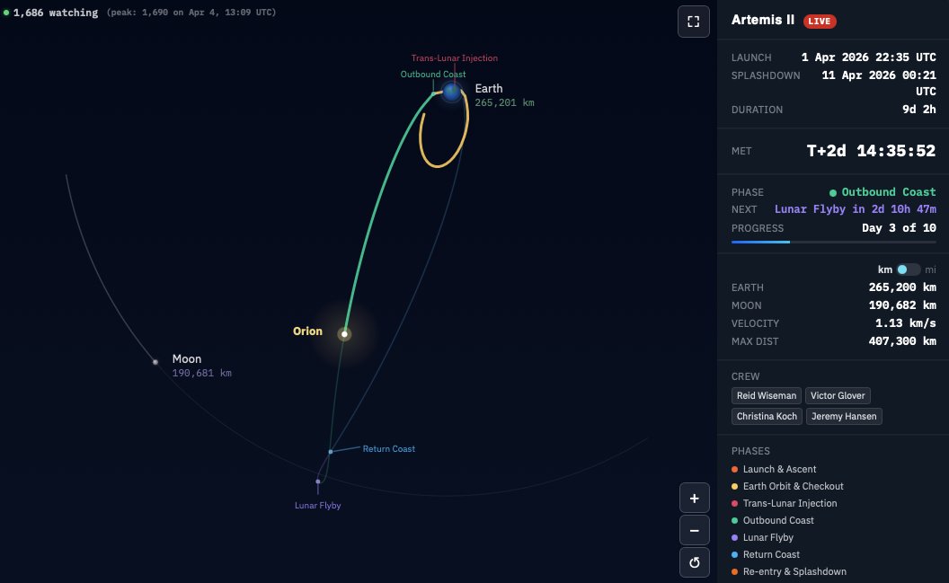
Task: Click the Earth distance 265,200 km value
Action: coord(901,287)
